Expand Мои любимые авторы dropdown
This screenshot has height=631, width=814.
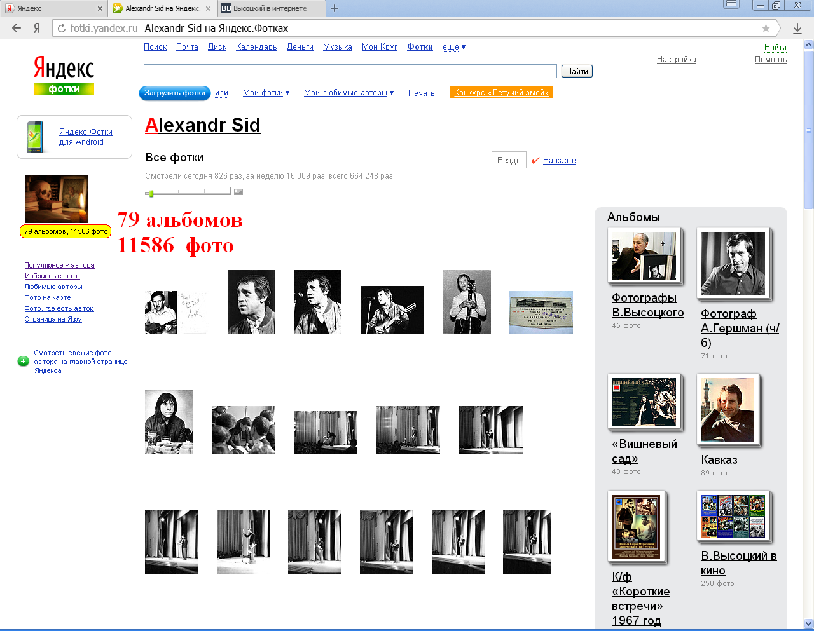tap(348, 93)
